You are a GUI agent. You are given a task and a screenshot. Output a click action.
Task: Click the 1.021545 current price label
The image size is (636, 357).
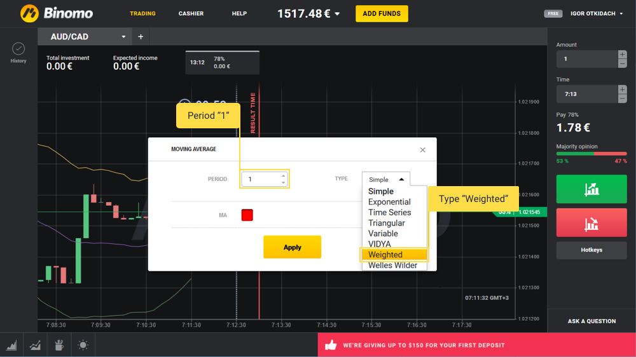[x=530, y=212]
